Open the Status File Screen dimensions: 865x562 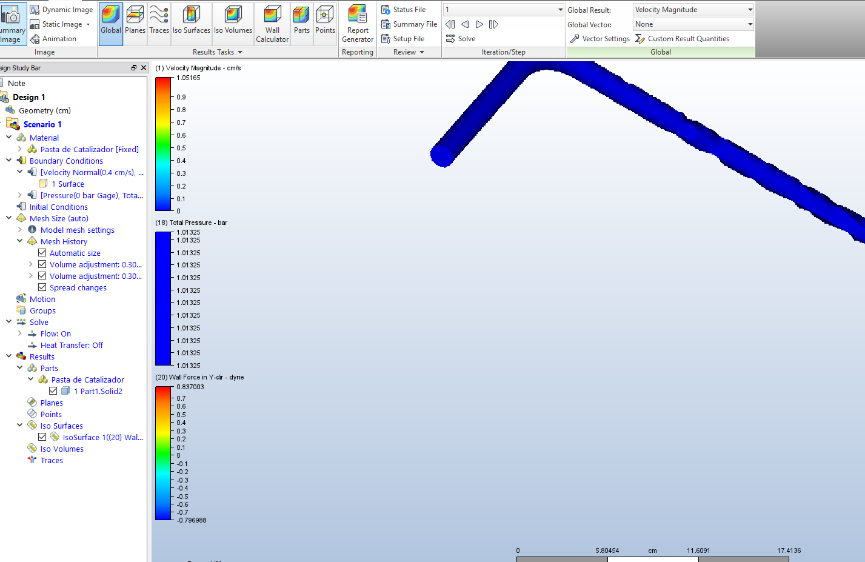tap(404, 10)
